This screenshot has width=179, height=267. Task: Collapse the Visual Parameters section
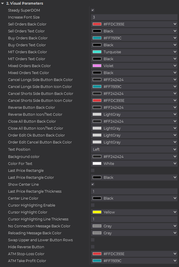(x=3, y=3)
